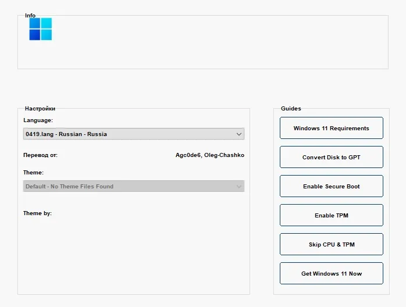Open Convert Disk to GPT guide

pos(332,157)
